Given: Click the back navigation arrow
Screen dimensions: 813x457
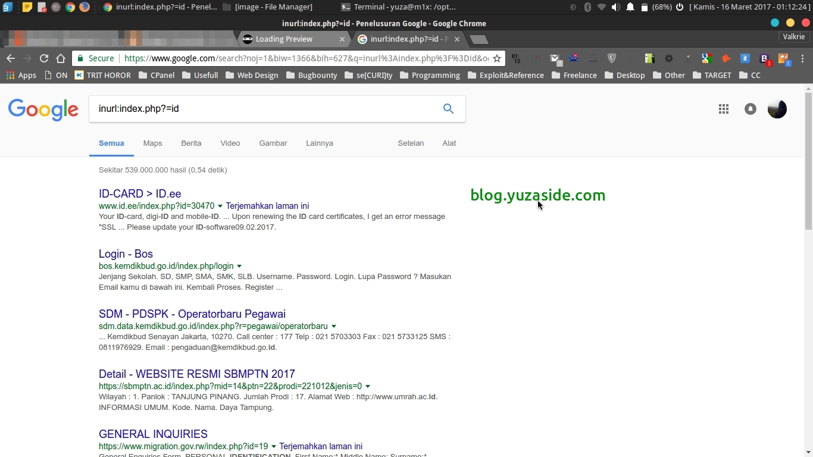Looking at the screenshot, I should click(x=10, y=58).
